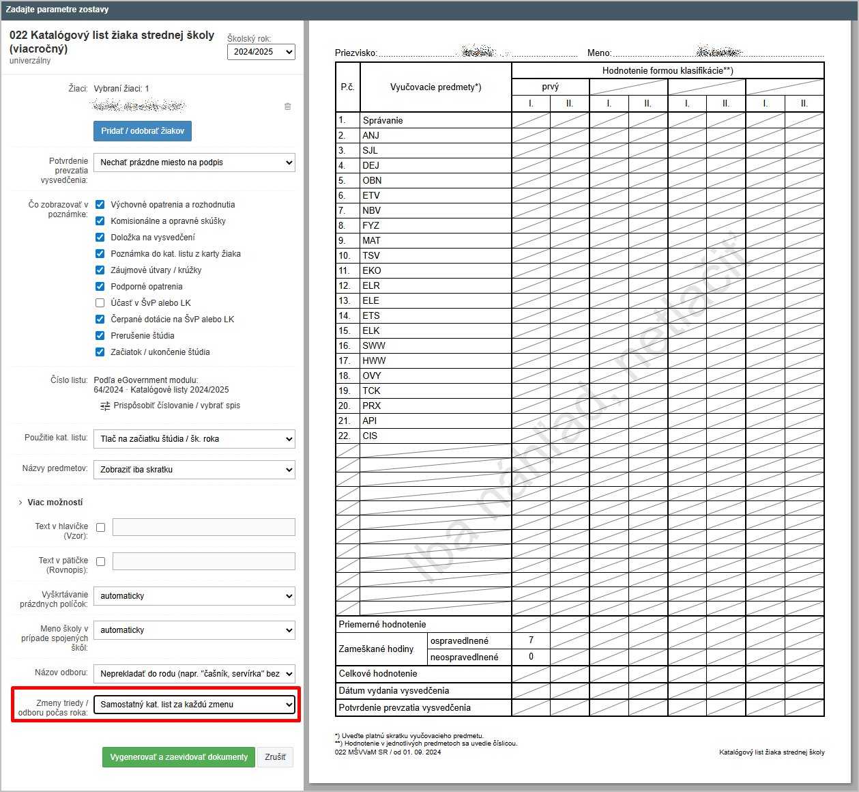This screenshot has height=792, width=859.
Task: Click the FYZ subject row
Action: click(580, 225)
